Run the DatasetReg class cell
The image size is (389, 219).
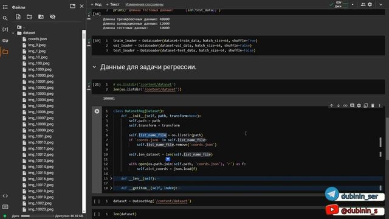click(x=97, y=111)
